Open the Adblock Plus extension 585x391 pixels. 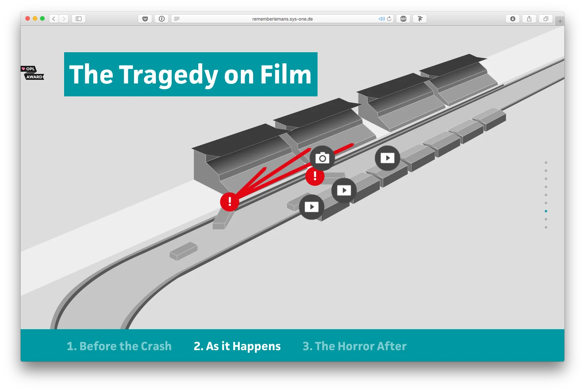[403, 19]
